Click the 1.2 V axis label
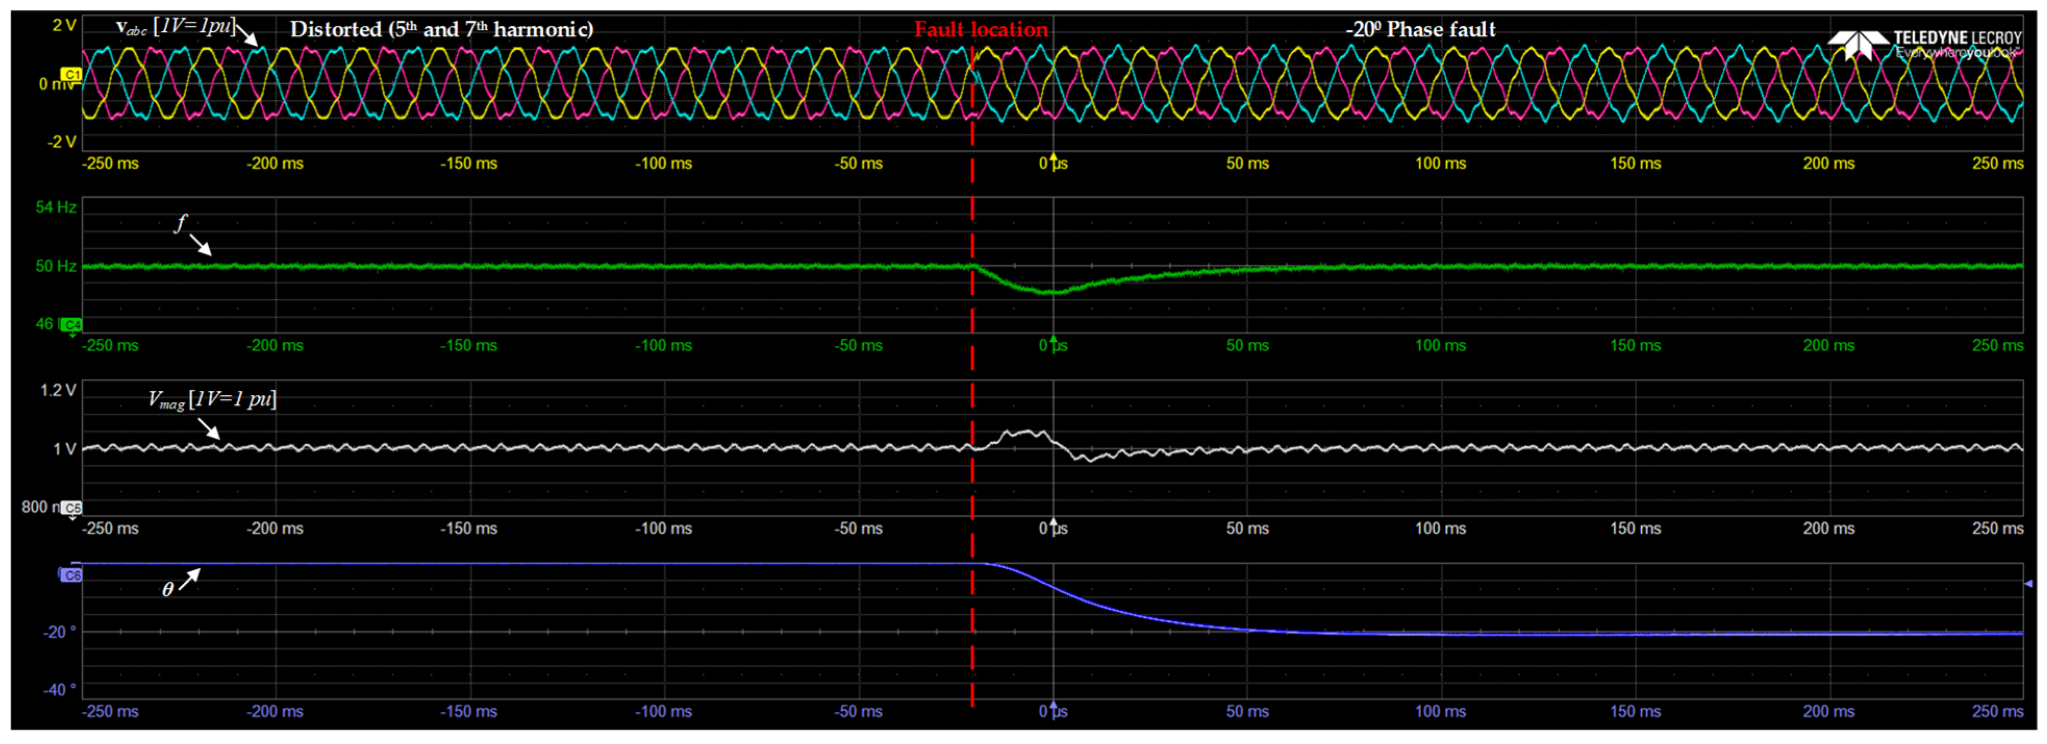This screenshot has width=2047, height=744. tap(58, 390)
